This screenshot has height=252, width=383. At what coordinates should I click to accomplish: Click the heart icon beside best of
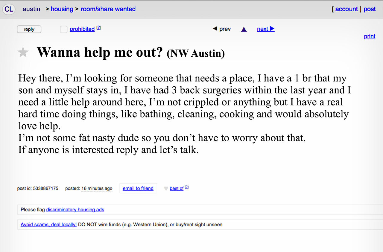point(166,188)
